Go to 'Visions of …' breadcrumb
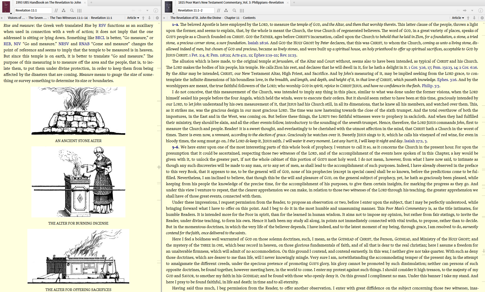The width and height of the screenshot is (485, 292). click(16, 18)
